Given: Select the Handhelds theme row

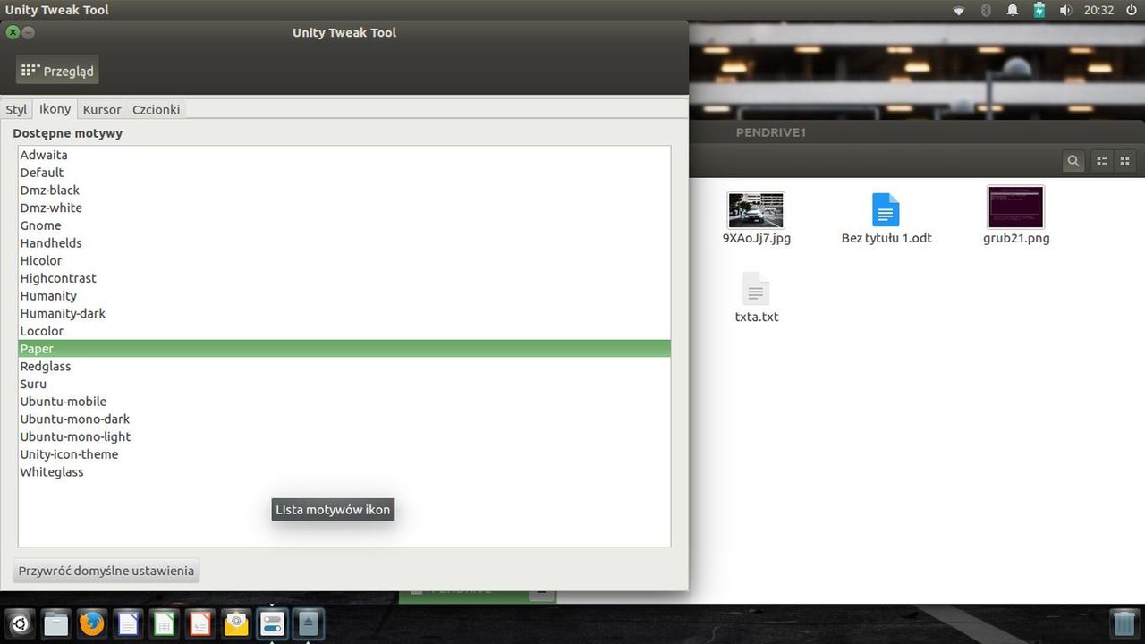Looking at the screenshot, I should click(344, 242).
